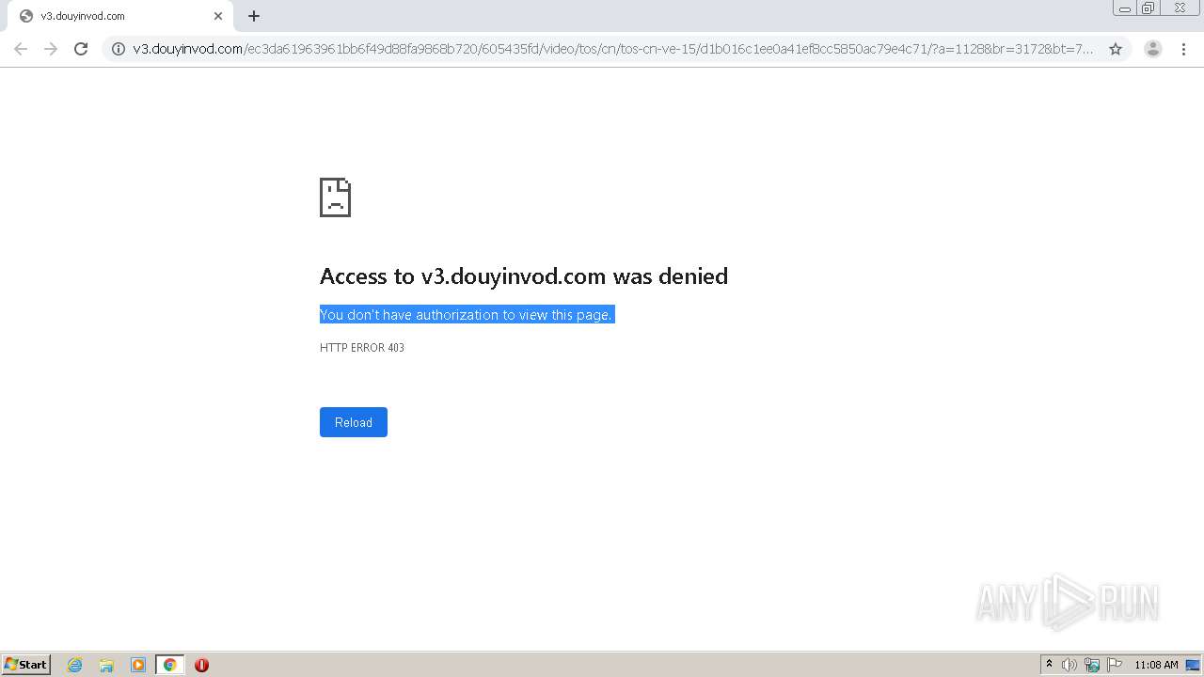Click the sad page error icon
This screenshot has width=1204, height=677.
[x=335, y=197]
